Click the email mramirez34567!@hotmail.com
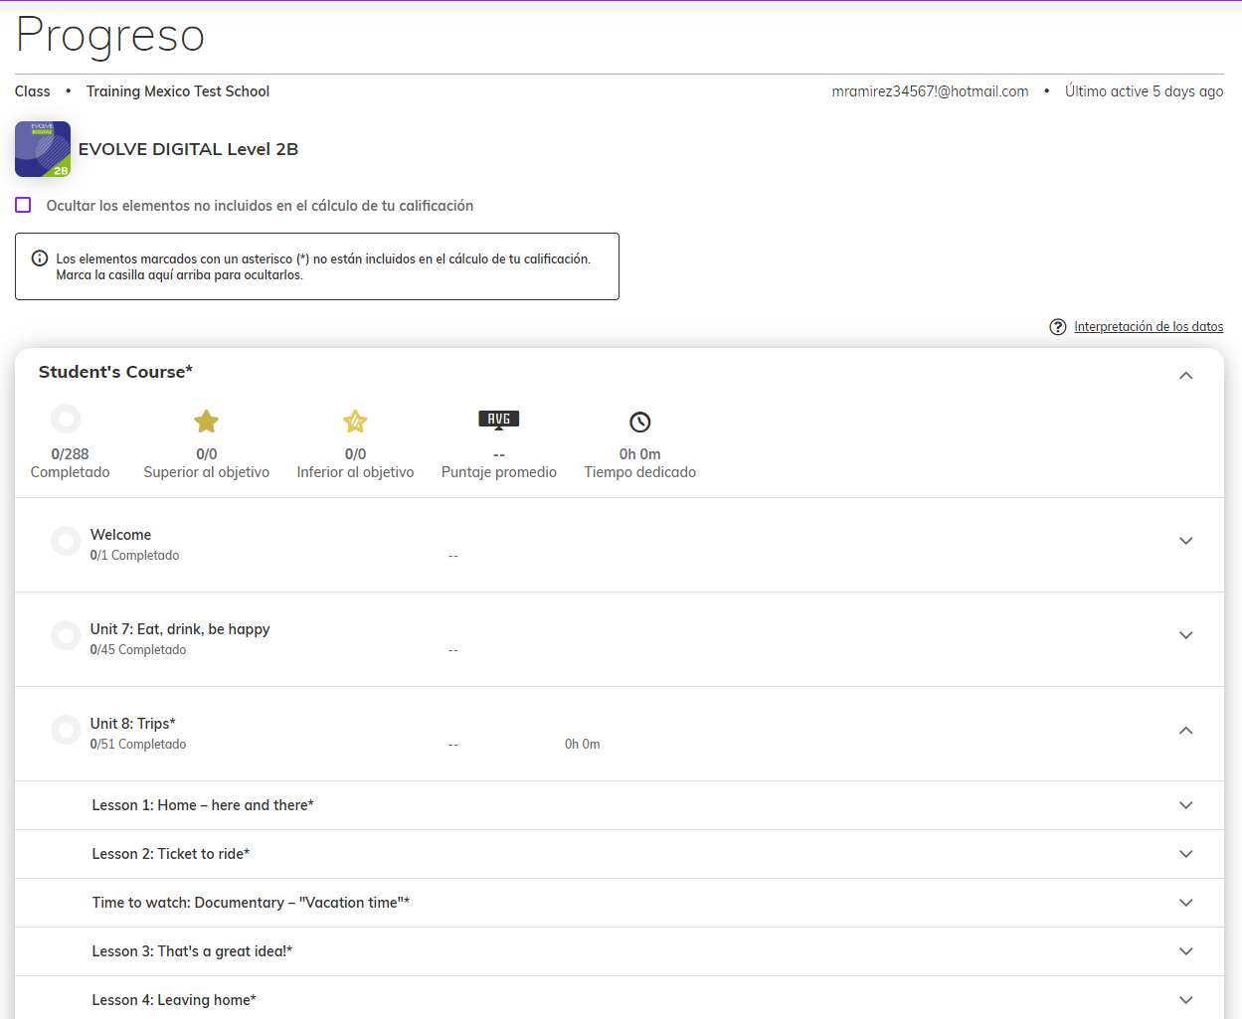Viewport: 1242px width, 1019px height. pos(930,91)
